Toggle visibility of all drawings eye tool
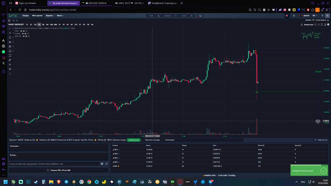This screenshot has width=331, height=186. 10,65
